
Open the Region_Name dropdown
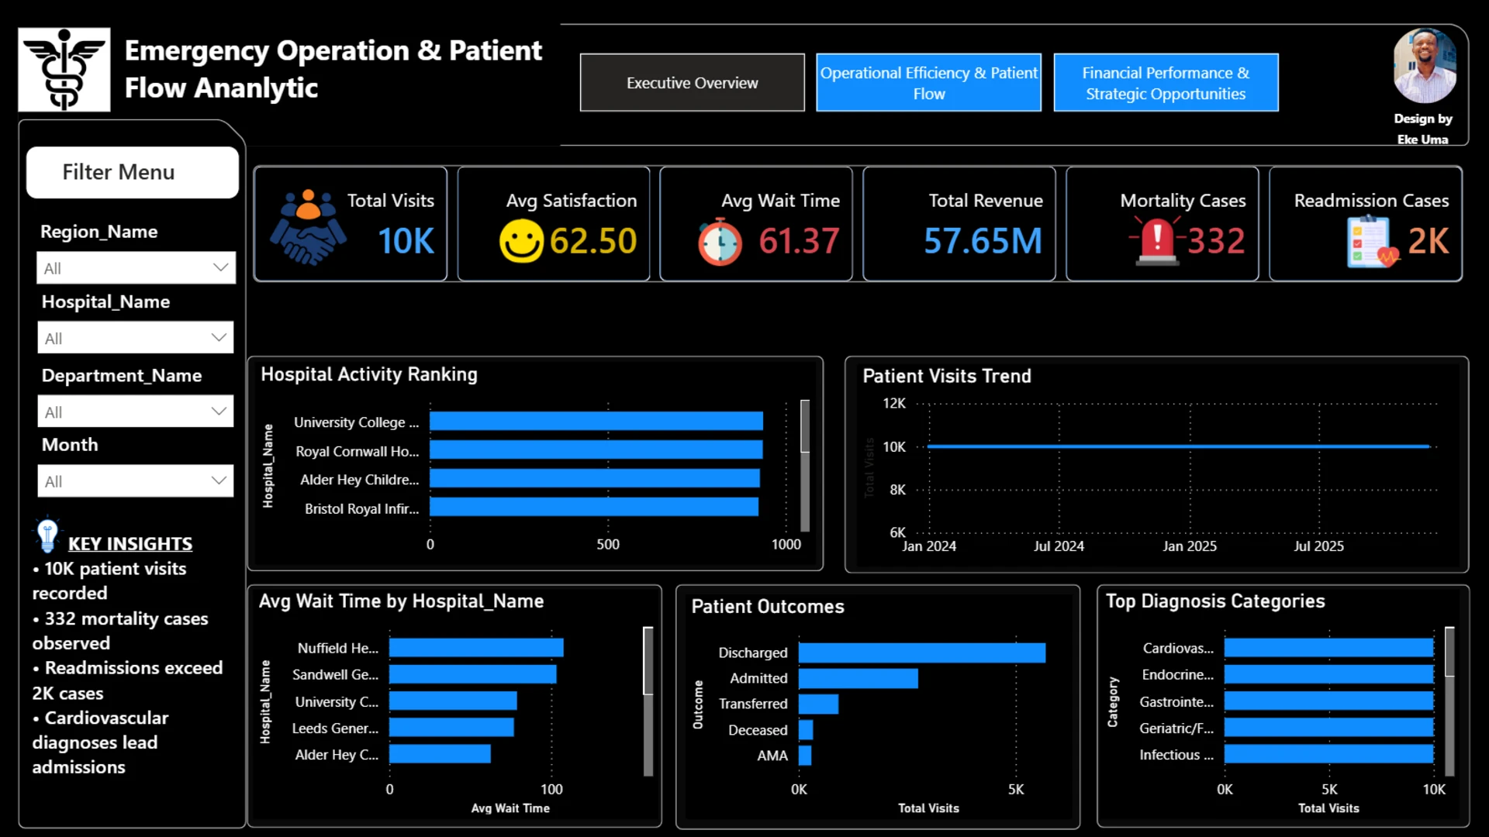[136, 267]
